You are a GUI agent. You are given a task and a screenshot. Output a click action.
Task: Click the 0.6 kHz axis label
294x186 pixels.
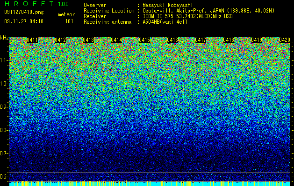coord(4,177)
